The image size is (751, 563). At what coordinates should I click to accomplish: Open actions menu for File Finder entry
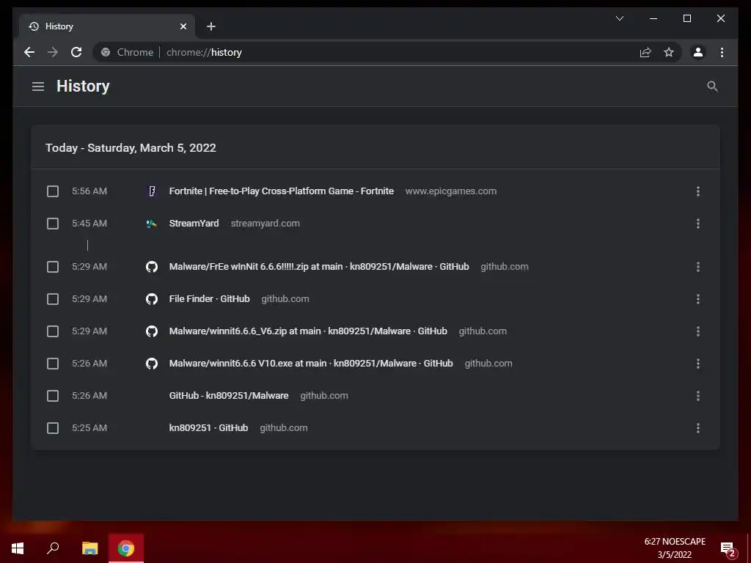(698, 299)
